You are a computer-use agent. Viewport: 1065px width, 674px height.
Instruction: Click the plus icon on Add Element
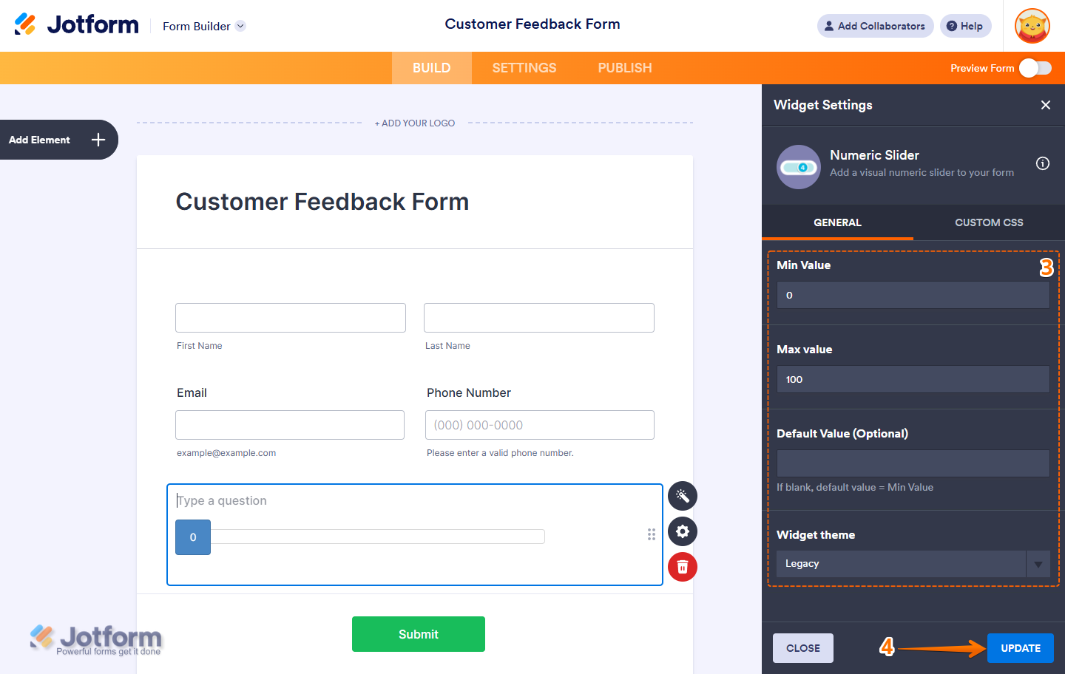[98, 140]
